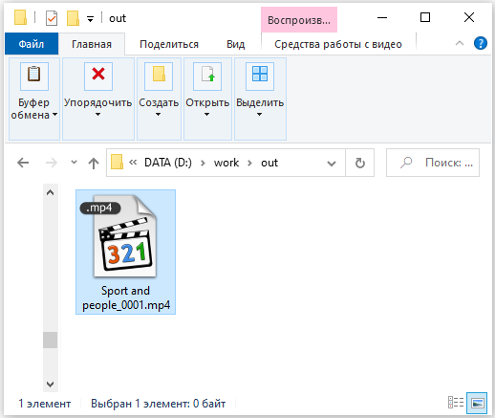Screen dimensions: 495x418
Task: Open the quick access toolbar customize dropdown
Action: [91, 19]
